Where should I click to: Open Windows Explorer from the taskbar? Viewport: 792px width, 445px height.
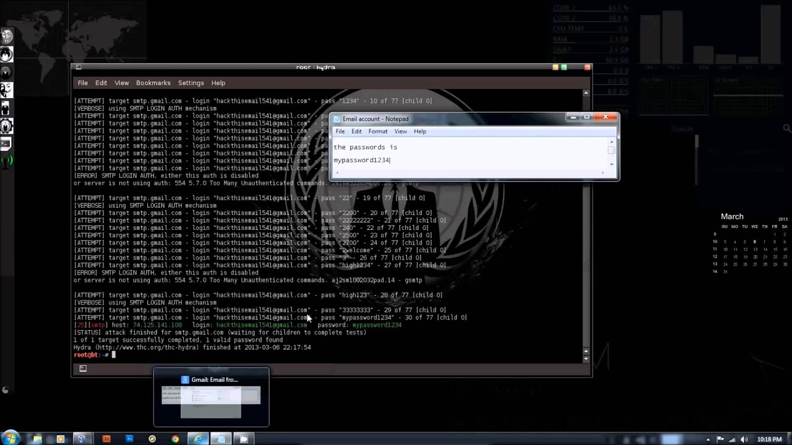tap(37, 439)
